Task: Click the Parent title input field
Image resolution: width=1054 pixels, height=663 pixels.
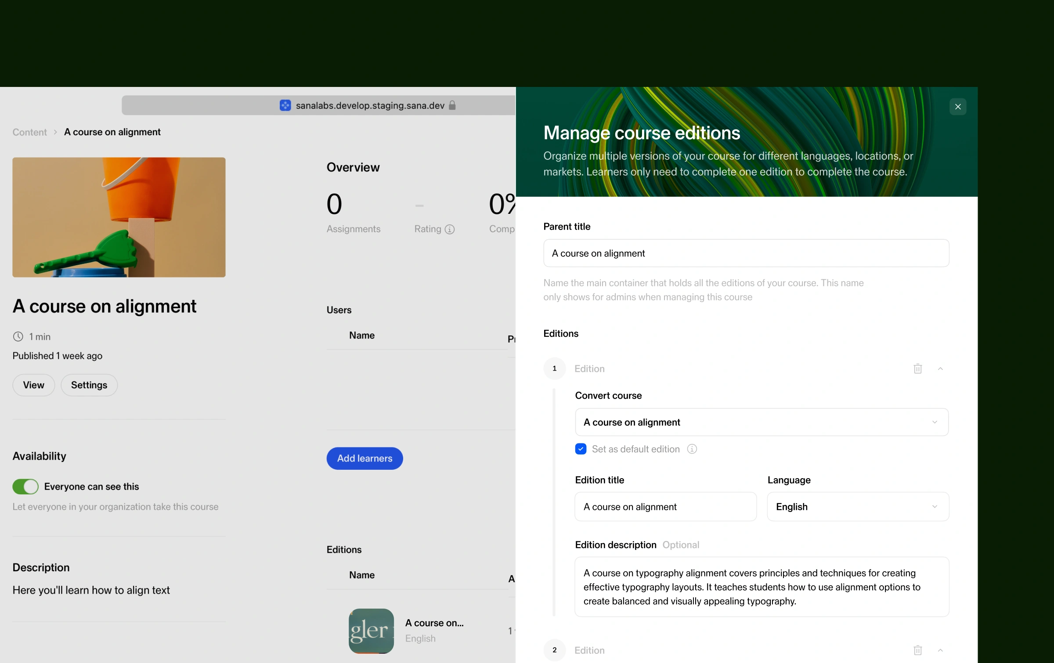Action: tap(746, 253)
